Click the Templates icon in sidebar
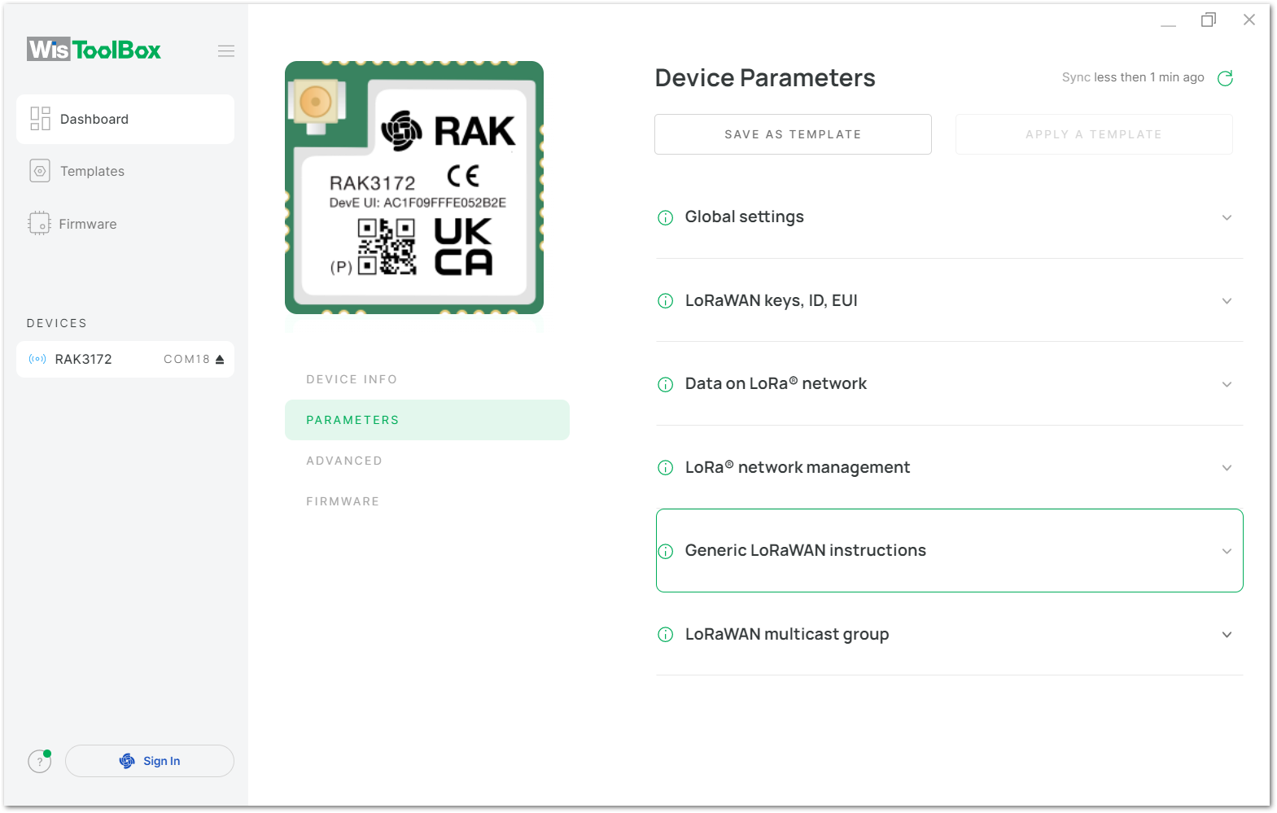 (x=40, y=171)
